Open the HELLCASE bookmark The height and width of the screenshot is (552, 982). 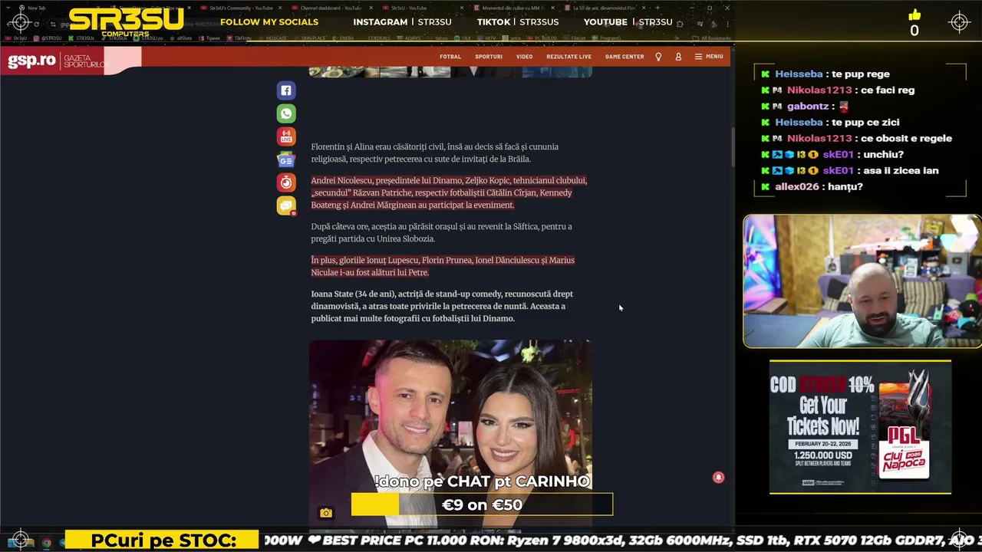click(274, 38)
